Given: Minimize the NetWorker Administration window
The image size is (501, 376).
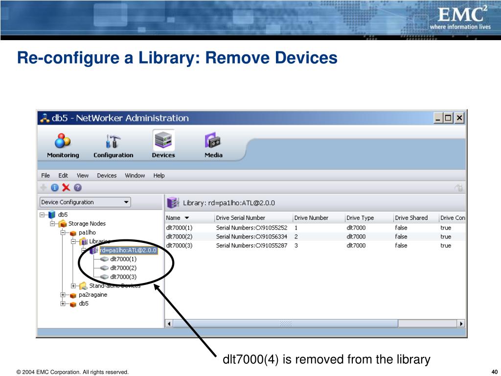Looking at the screenshot, I should pyautogui.click(x=438, y=118).
